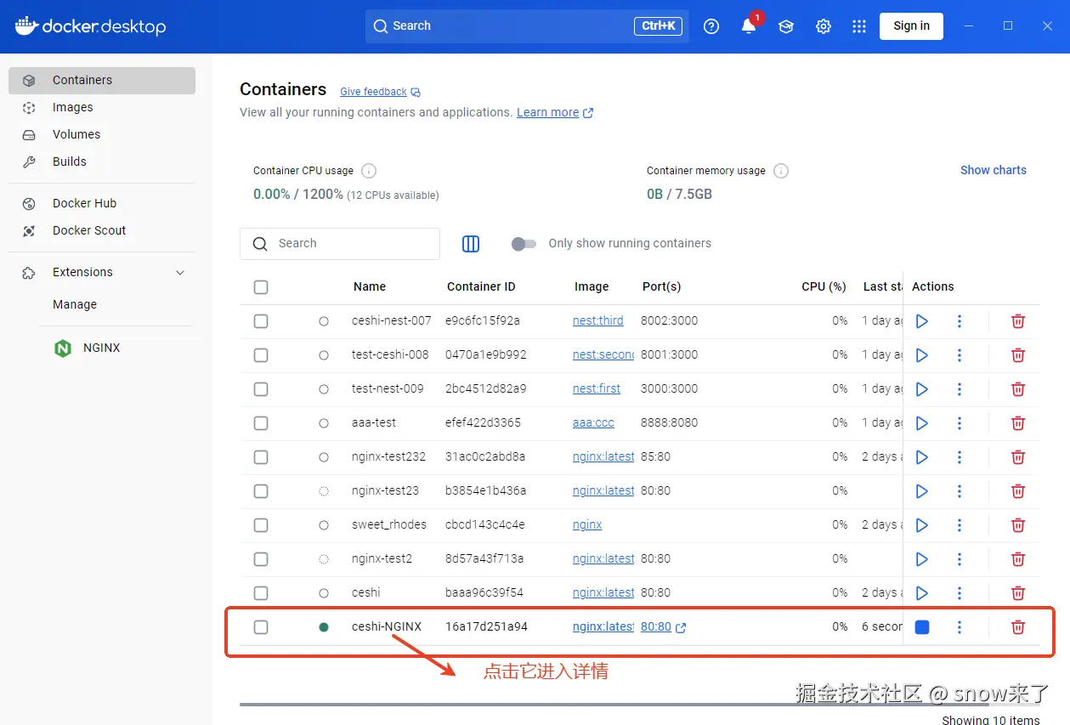
Task: Open Docker Scout in sidebar
Action: point(102,231)
